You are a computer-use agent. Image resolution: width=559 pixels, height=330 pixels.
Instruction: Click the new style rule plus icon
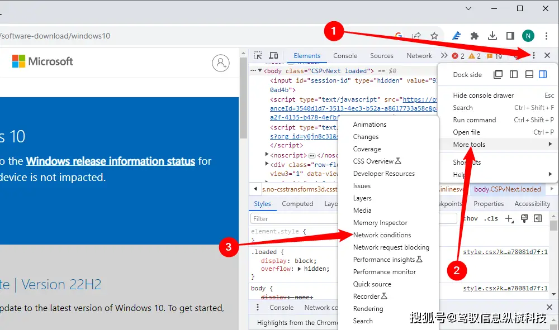tap(509, 218)
